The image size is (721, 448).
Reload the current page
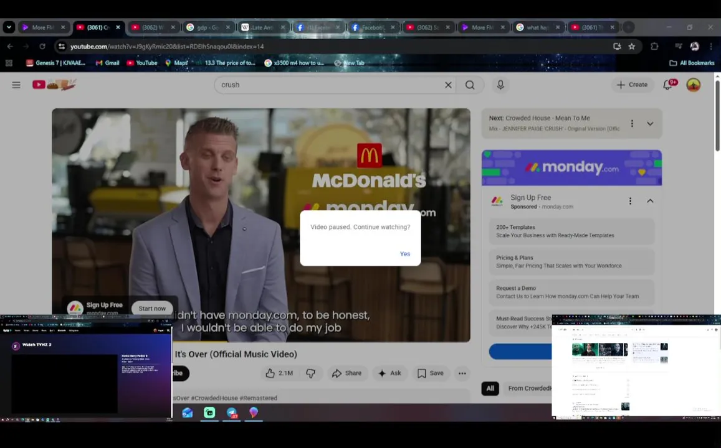[42, 47]
